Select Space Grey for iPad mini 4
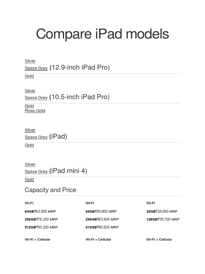Screen dimensions: 205x274 coord(36,172)
